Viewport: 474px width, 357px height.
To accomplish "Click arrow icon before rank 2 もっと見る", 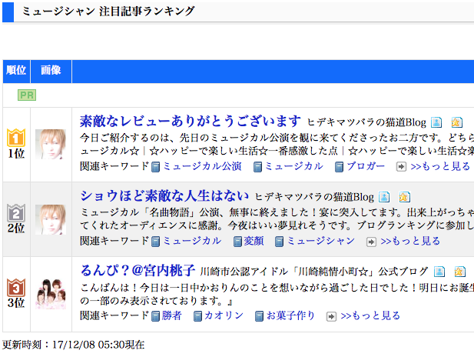I will pos(371,242).
